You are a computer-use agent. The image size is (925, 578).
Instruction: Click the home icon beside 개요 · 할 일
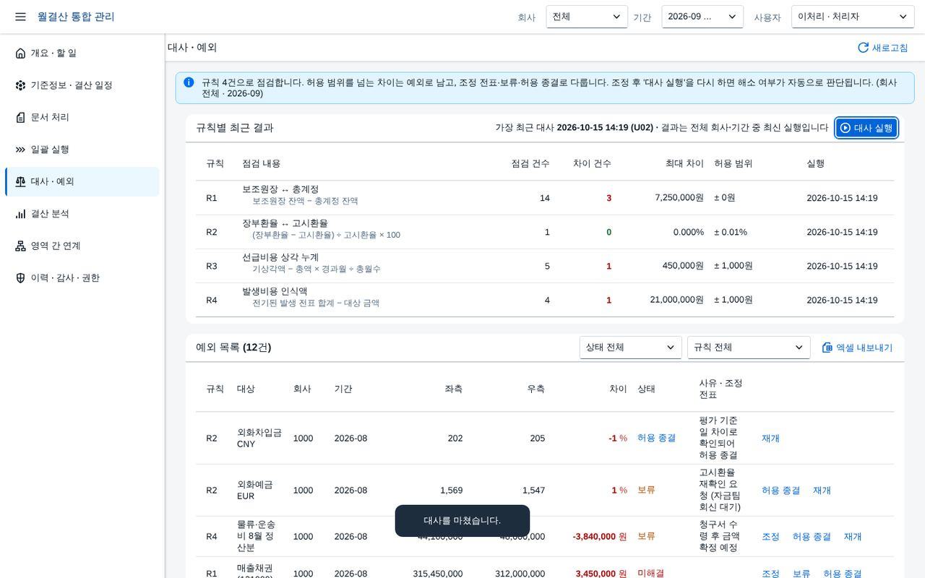coord(20,53)
